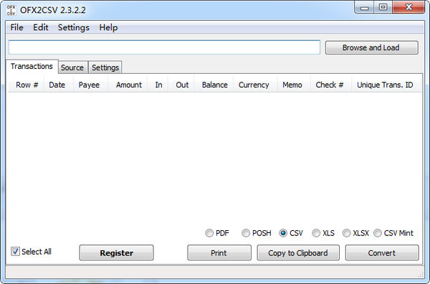Click the Out column header
The image size is (430, 284).
point(182,85)
